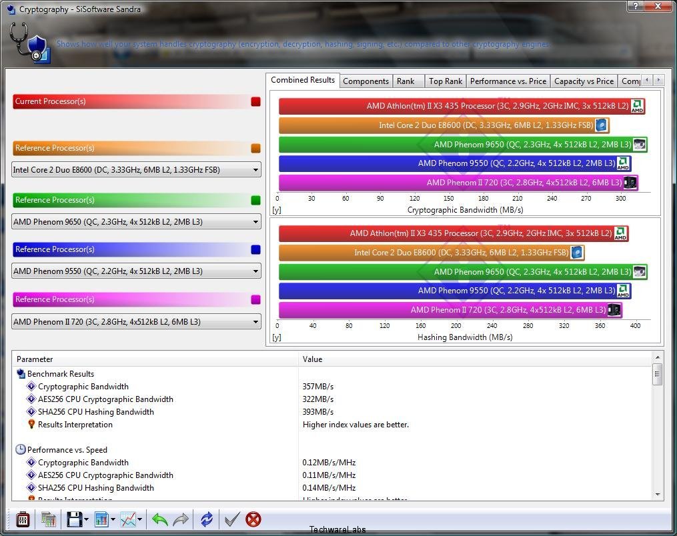Open the Intel Core 2 Duo E8600 dropdown

[137, 169]
